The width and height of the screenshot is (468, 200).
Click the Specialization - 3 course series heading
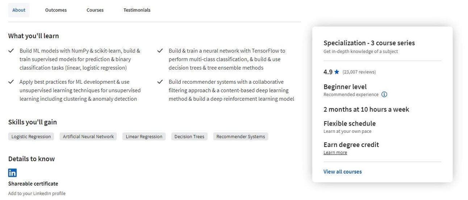[369, 43]
